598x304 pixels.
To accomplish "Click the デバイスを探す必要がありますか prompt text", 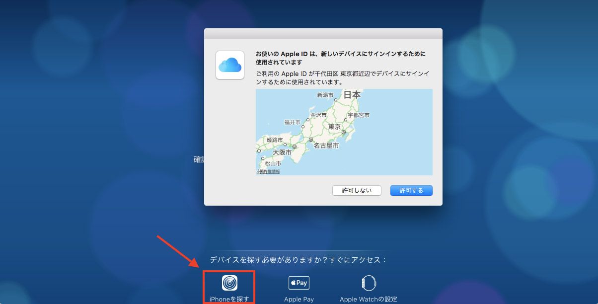I will pos(298,260).
